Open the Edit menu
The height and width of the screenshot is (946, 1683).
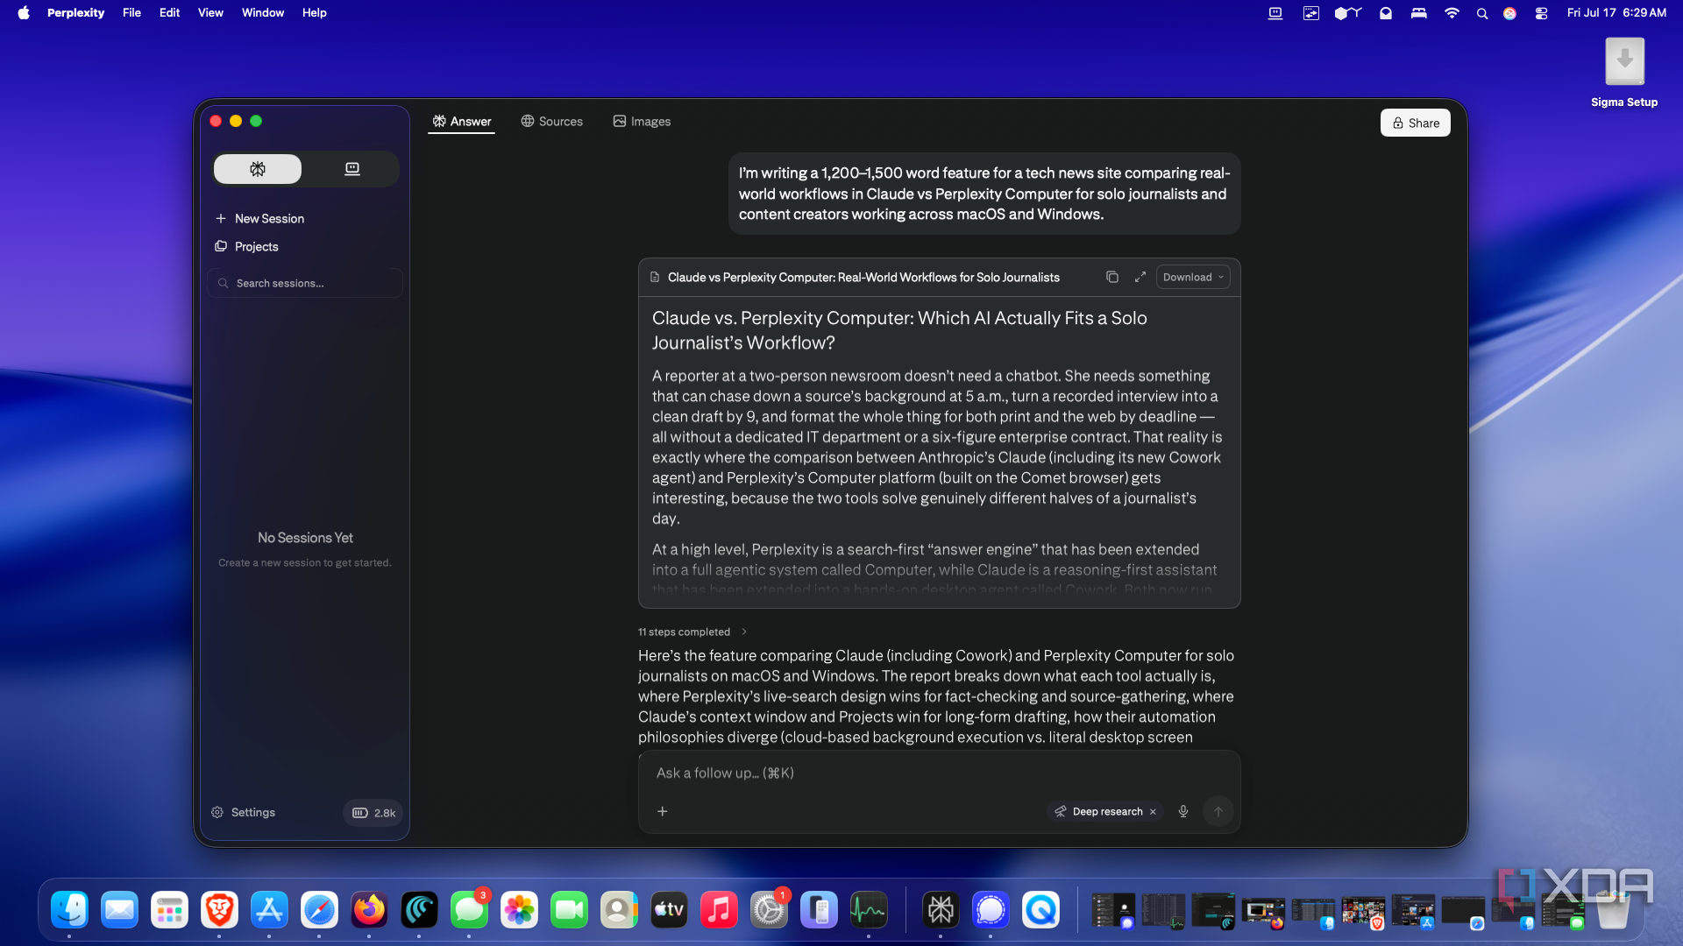[x=169, y=12]
